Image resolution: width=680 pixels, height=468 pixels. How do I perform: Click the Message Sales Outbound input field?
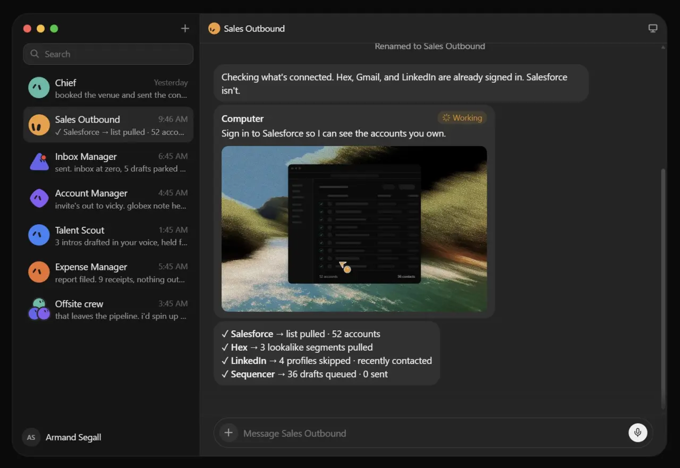pos(433,433)
